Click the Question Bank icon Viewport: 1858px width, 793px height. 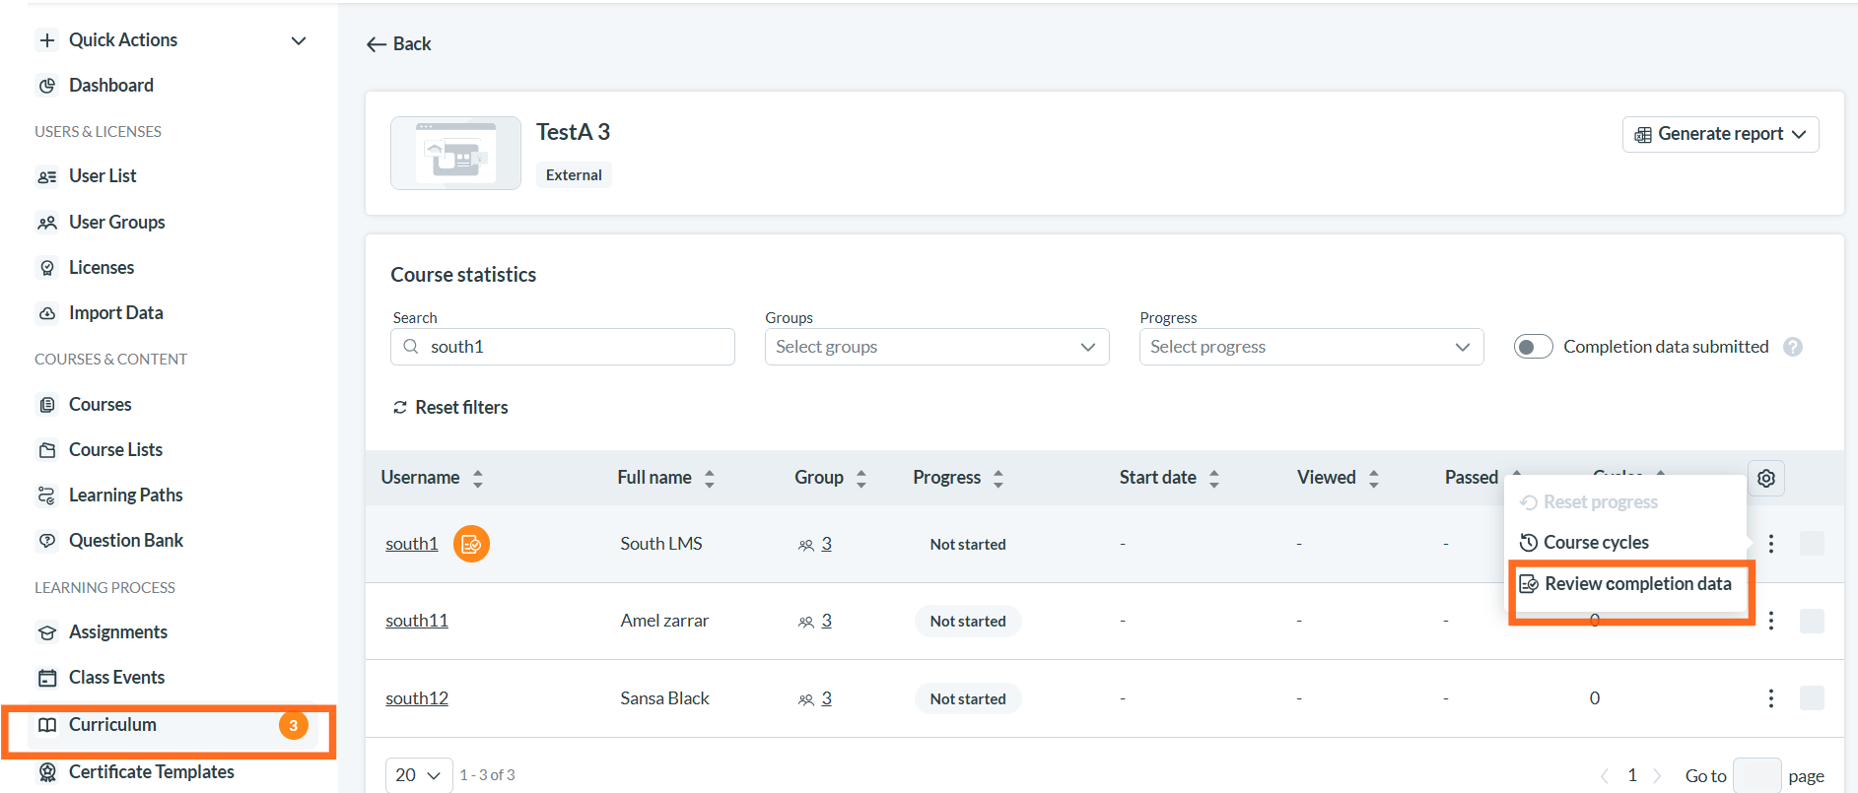[x=46, y=541]
